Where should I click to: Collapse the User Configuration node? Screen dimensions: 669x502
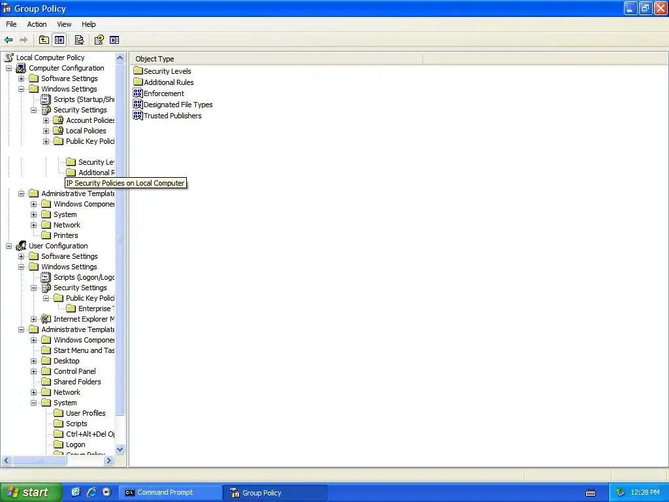pyautogui.click(x=9, y=246)
